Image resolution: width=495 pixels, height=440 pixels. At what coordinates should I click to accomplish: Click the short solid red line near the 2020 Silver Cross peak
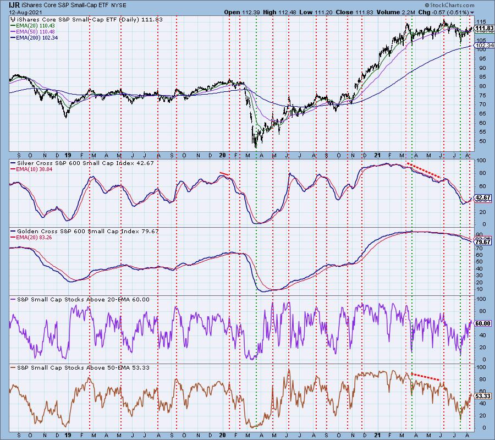[x=224, y=173]
